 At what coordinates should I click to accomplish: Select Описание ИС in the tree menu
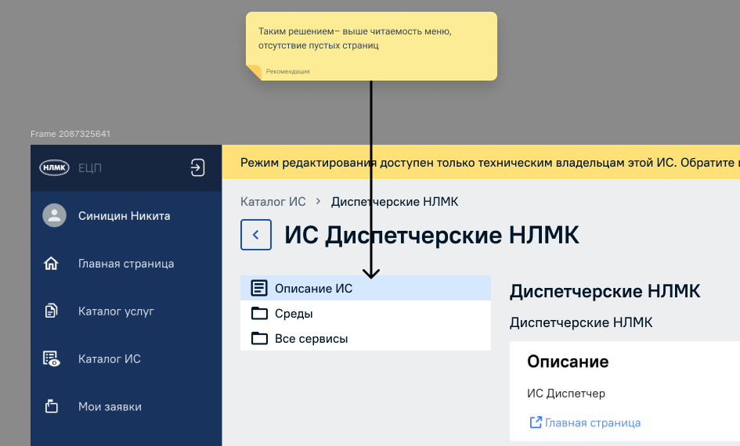[313, 289]
